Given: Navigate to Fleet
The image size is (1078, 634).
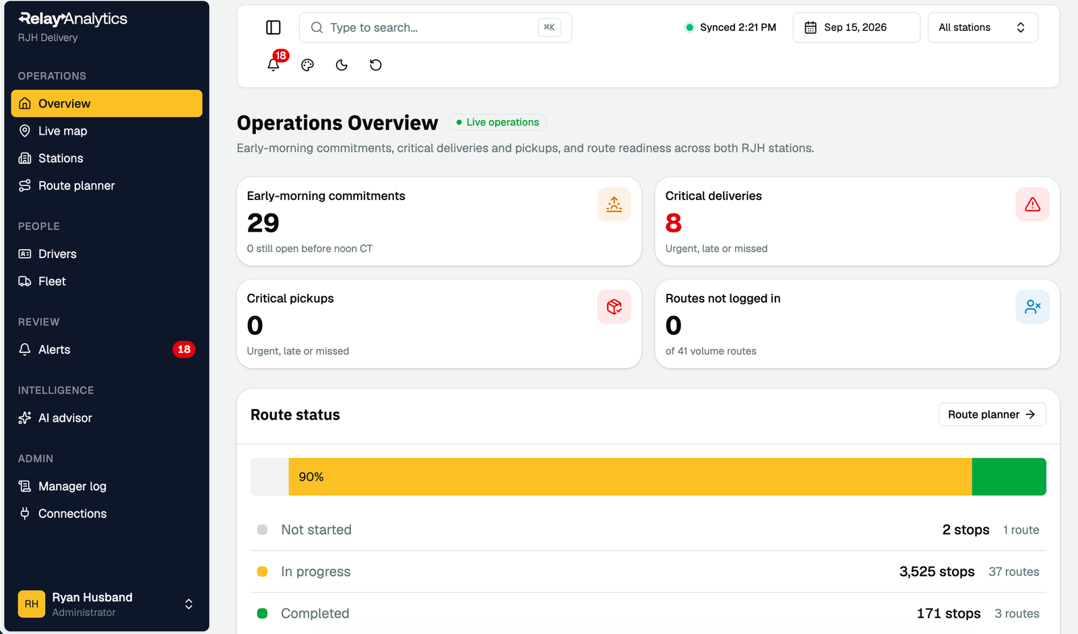Looking at the screenshot, I should coord(106,281).
